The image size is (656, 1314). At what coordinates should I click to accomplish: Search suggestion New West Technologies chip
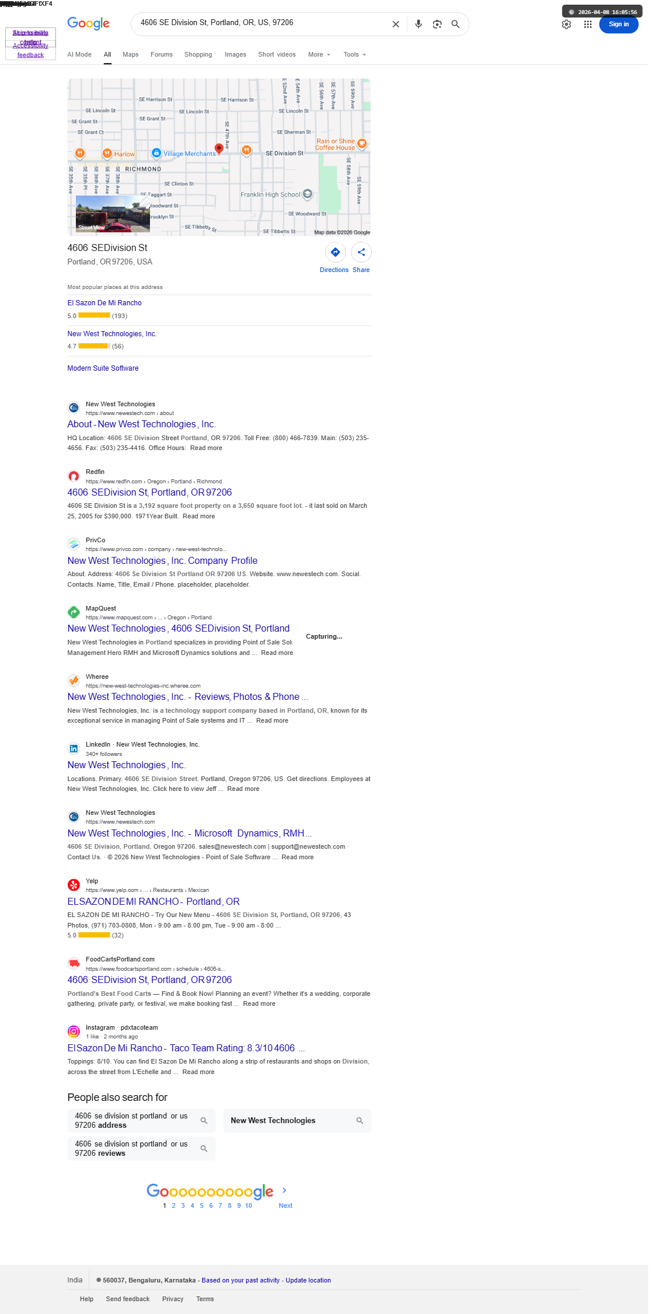click(x=297, y=1120)
